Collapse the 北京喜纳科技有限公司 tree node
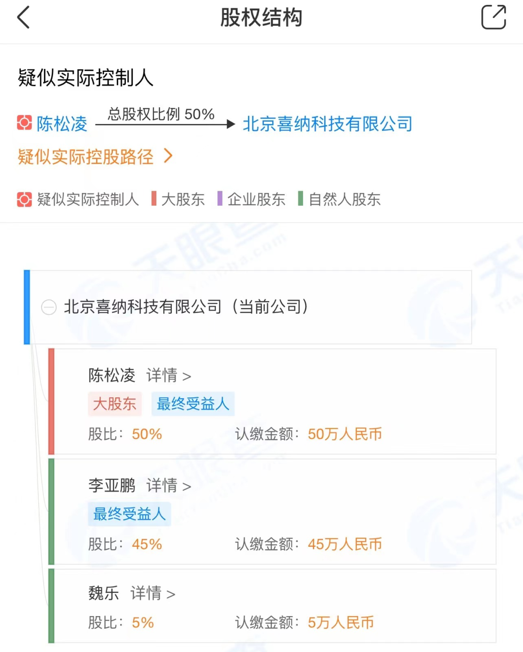523x652 pixels. coord(49,307)
